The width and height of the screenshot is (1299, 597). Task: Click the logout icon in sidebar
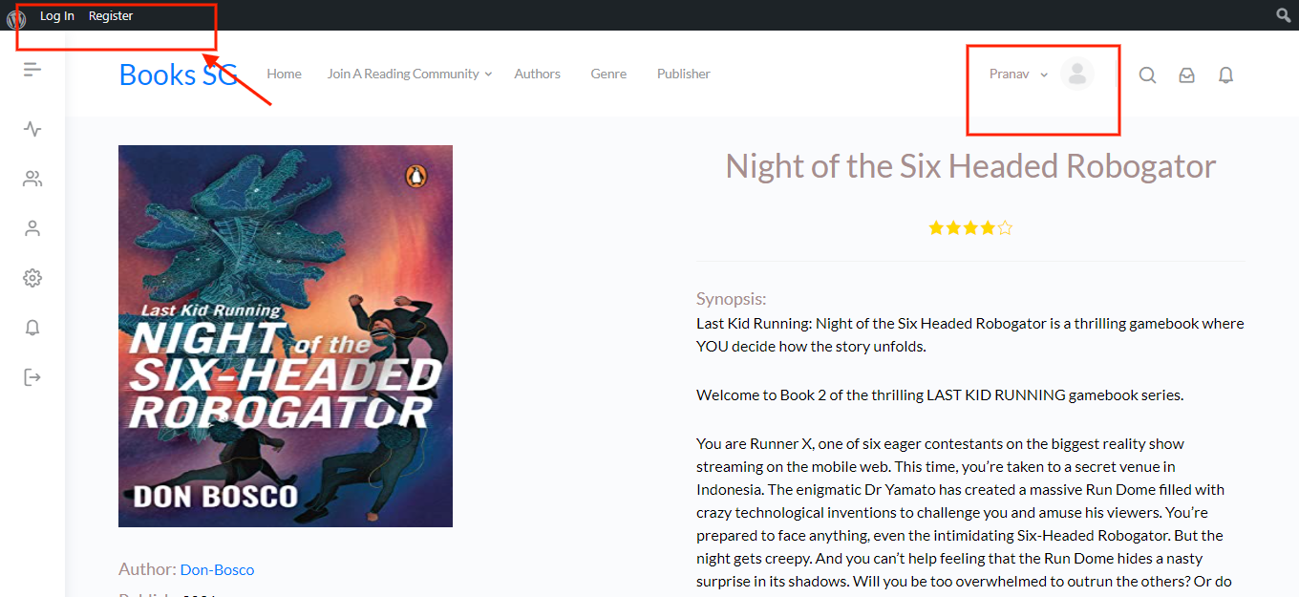(x=32, y=377)
